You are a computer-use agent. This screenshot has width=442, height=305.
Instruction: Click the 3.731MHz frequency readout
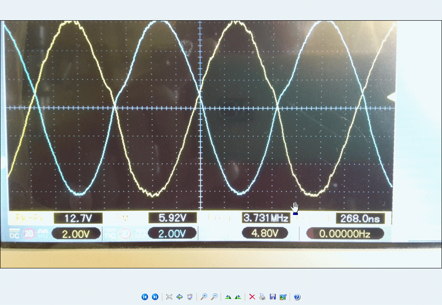click(x=266, y=218)
